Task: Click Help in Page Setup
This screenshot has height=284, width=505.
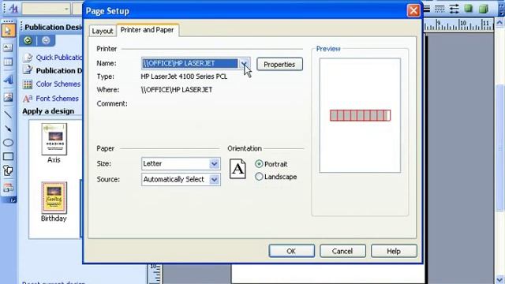Action: click(x=394, y=251)
